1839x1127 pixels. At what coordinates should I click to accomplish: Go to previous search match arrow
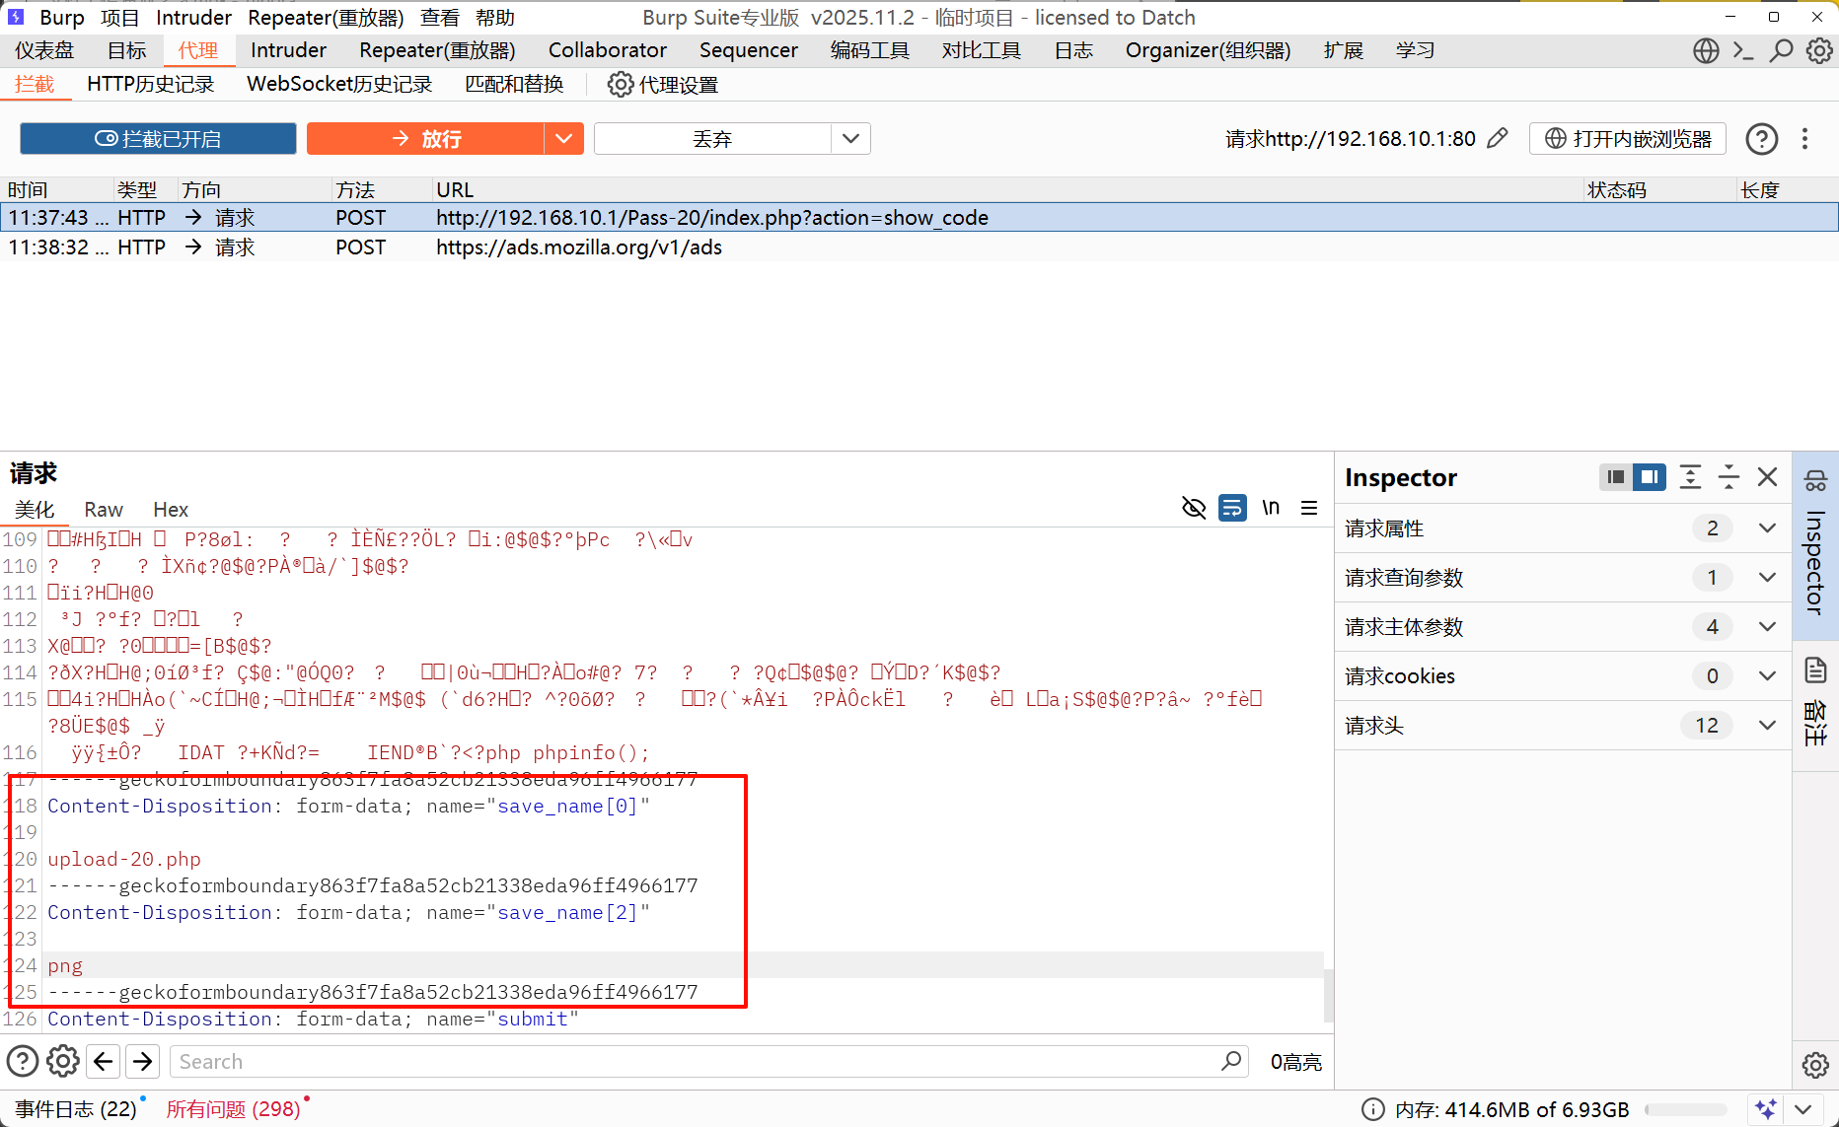click(103, 1062)
